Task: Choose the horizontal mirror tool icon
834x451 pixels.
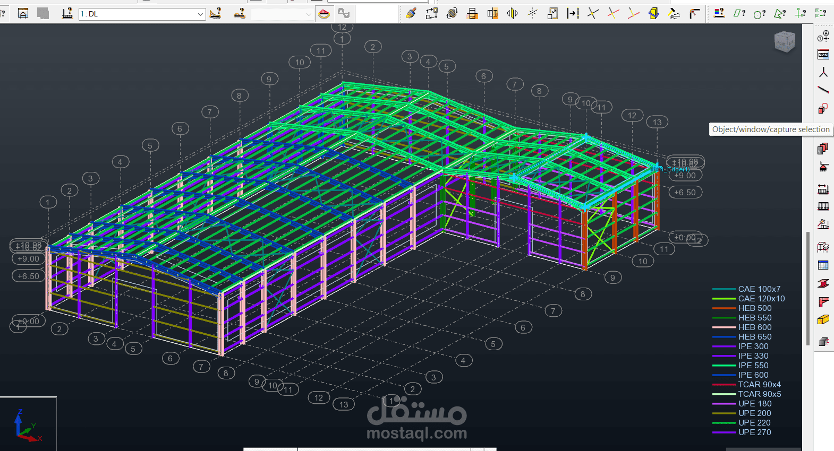Action: tap(492, 13)
